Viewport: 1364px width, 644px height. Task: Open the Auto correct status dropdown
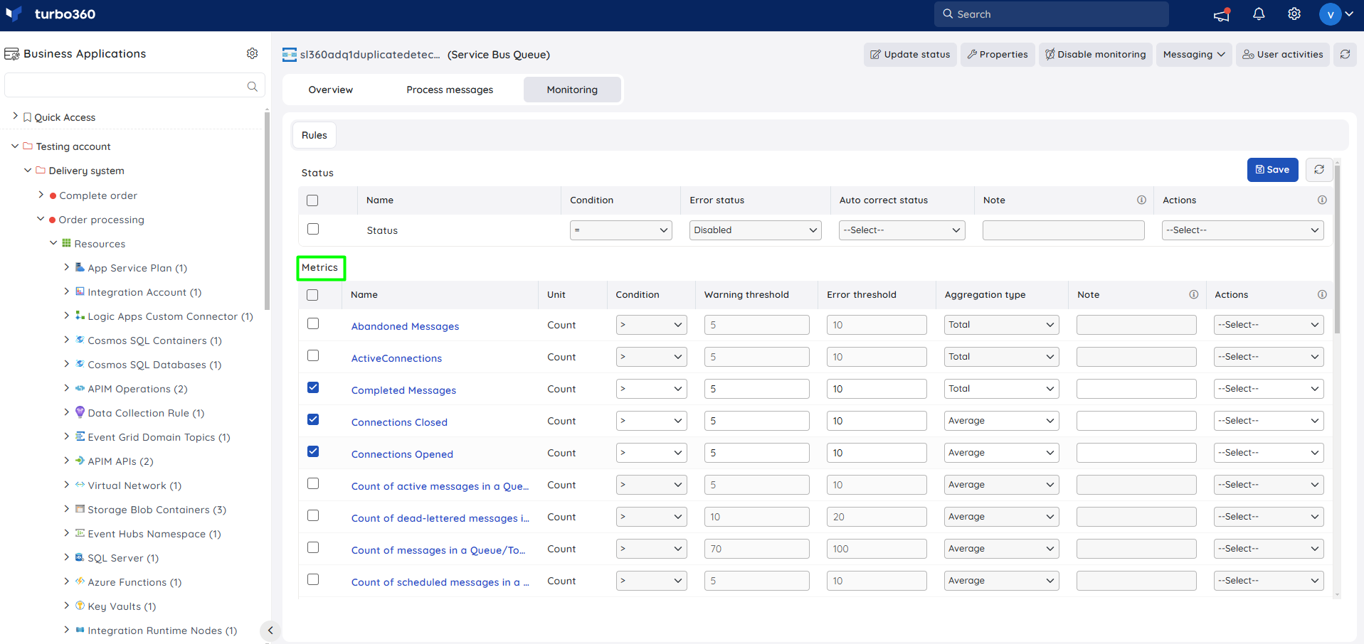coord(902,230)
